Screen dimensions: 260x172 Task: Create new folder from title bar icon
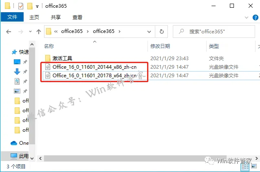tap(30, 6)
